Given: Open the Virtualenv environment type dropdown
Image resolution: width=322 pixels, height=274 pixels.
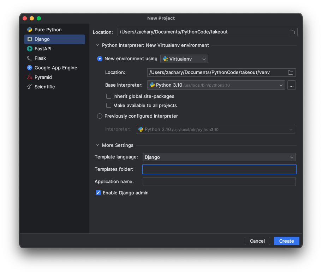Looking at the screenshot, I should [x=184, y=59].
